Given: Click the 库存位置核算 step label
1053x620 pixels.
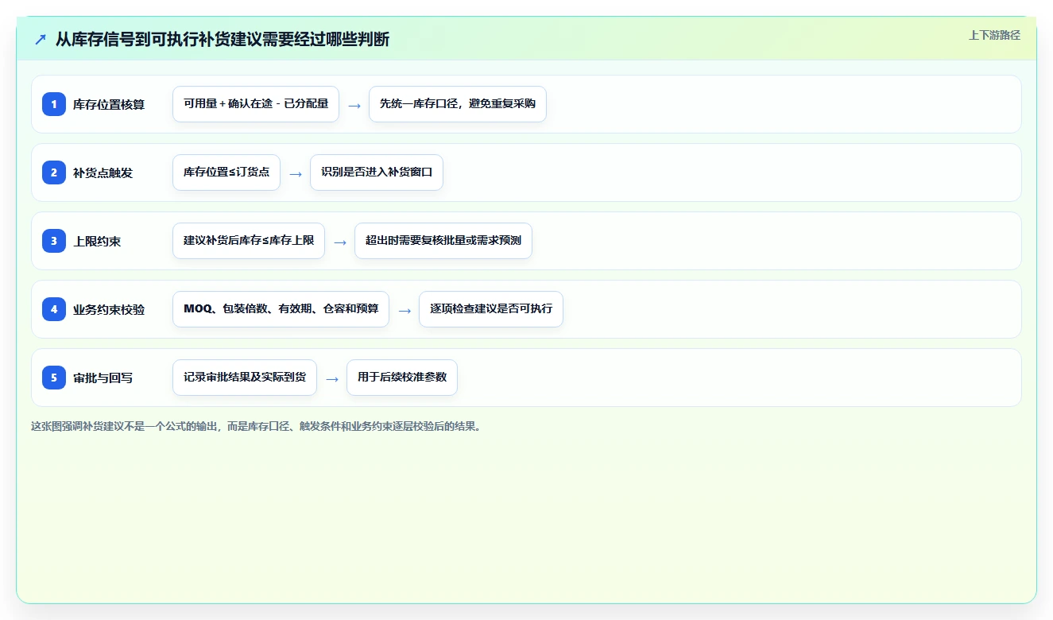Looking at the screenshot, I should [109, 104].
